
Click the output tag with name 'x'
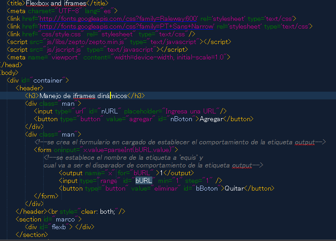tap(126, 173)
